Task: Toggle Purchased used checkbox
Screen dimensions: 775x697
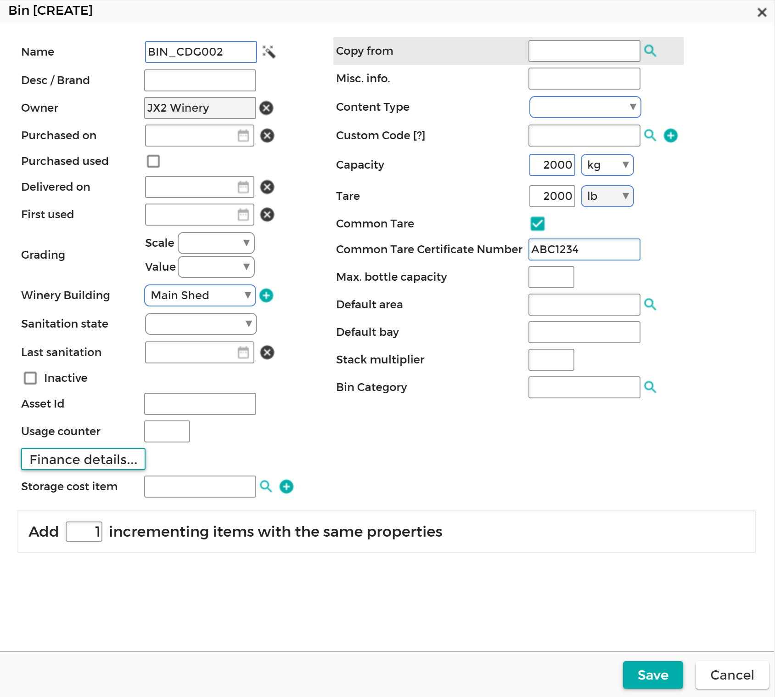Action: coord(153,161)
